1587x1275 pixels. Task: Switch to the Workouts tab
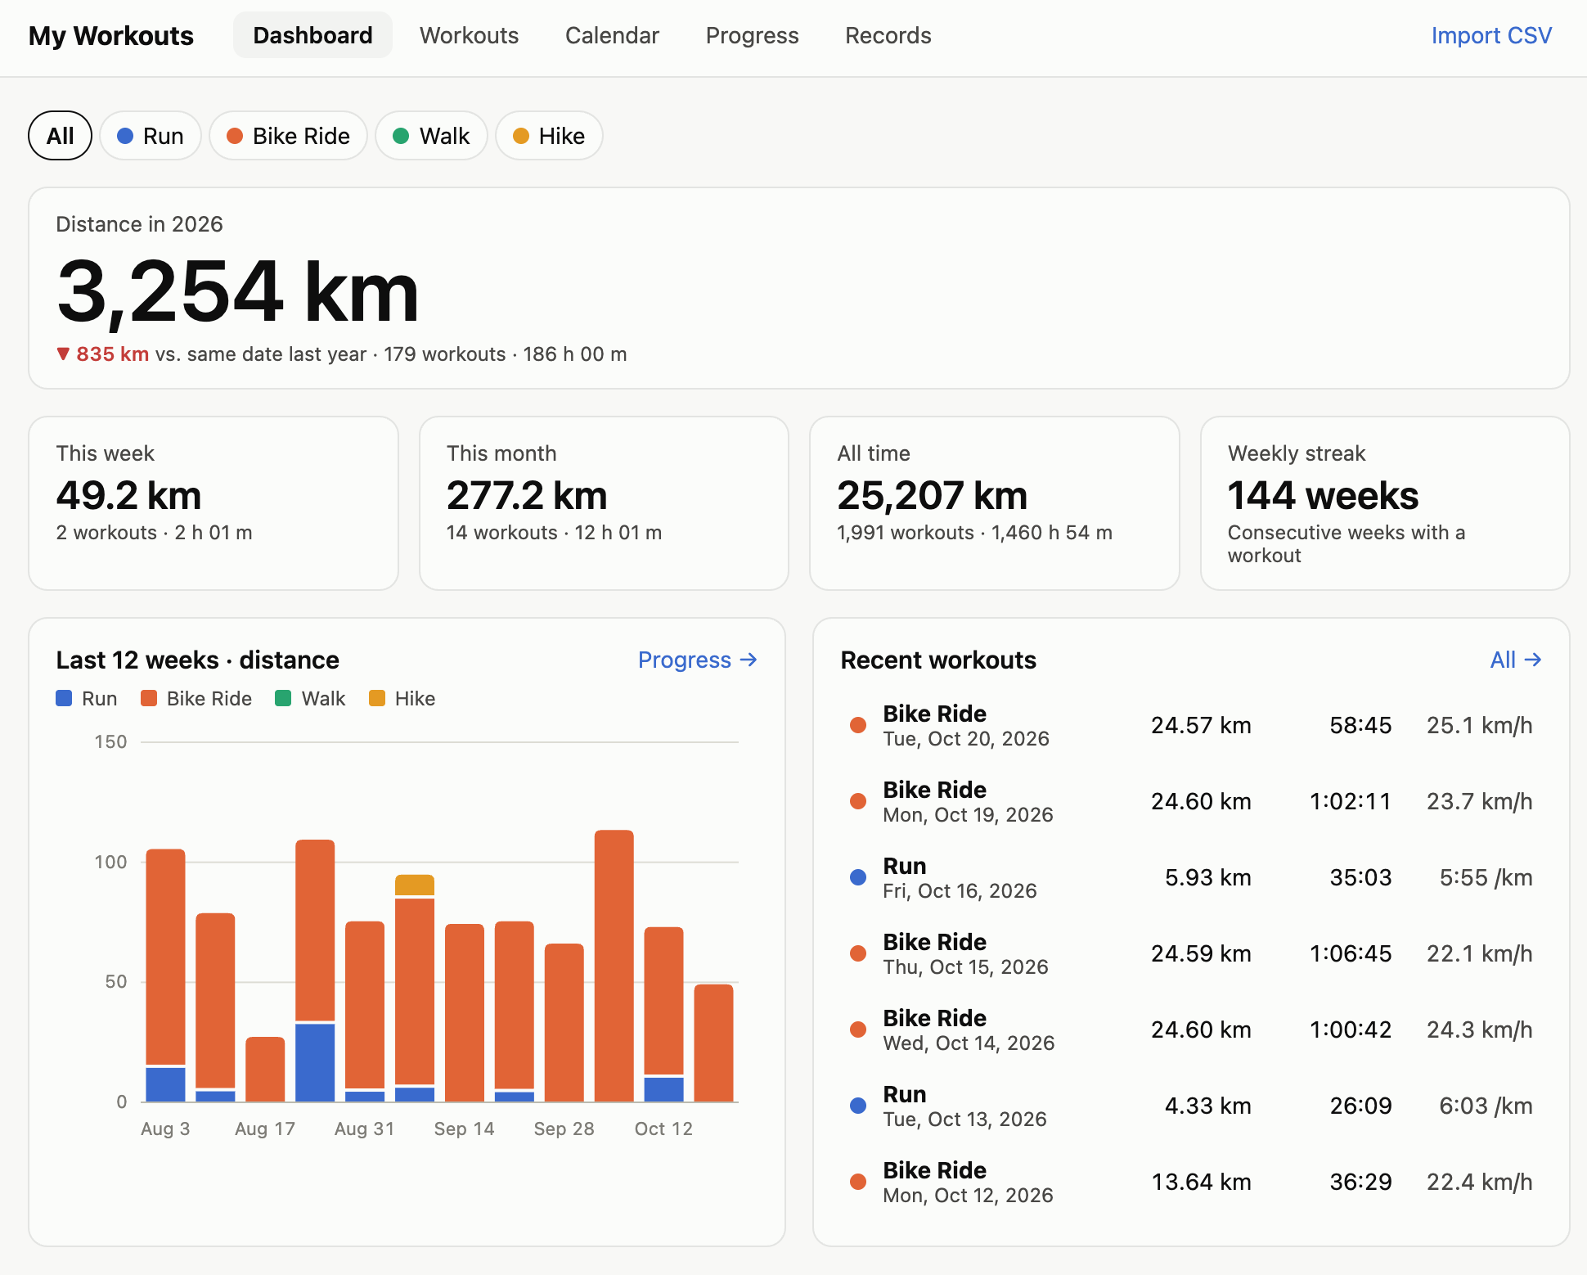tap(469, 35)
